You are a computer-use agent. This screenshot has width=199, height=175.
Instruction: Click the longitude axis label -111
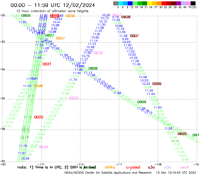pos(119,164)
